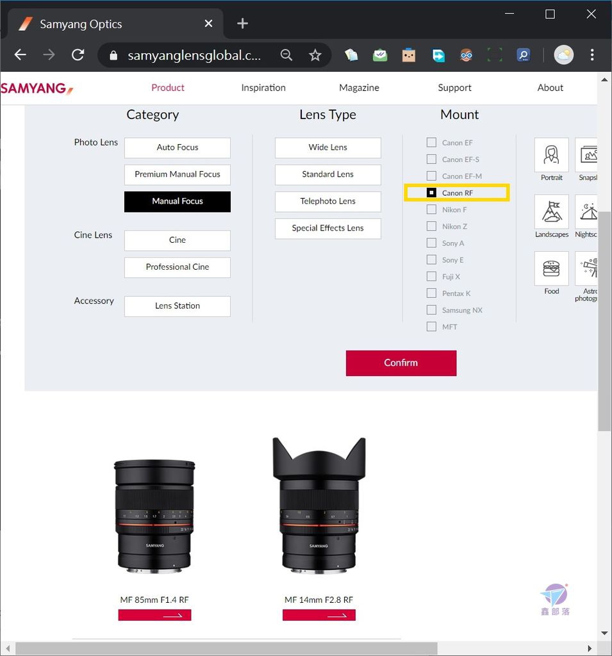This screenshot has height=656, width=612.
Task: Click the red Confirm button
Action: 401,363
